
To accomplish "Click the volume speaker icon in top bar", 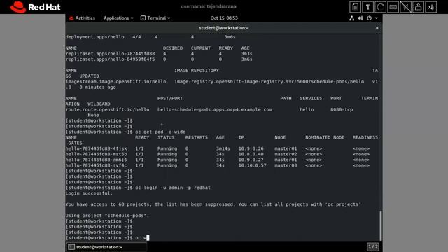I will click(360, 18).
